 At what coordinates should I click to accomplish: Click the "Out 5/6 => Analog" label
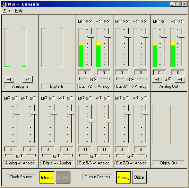[94, 163]
